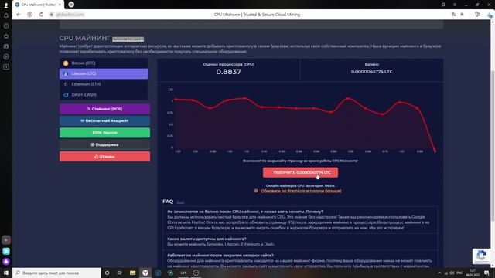Open the feedback chat icon in toolbar
This screenshot has height=278, width=495.
[477, 15]
